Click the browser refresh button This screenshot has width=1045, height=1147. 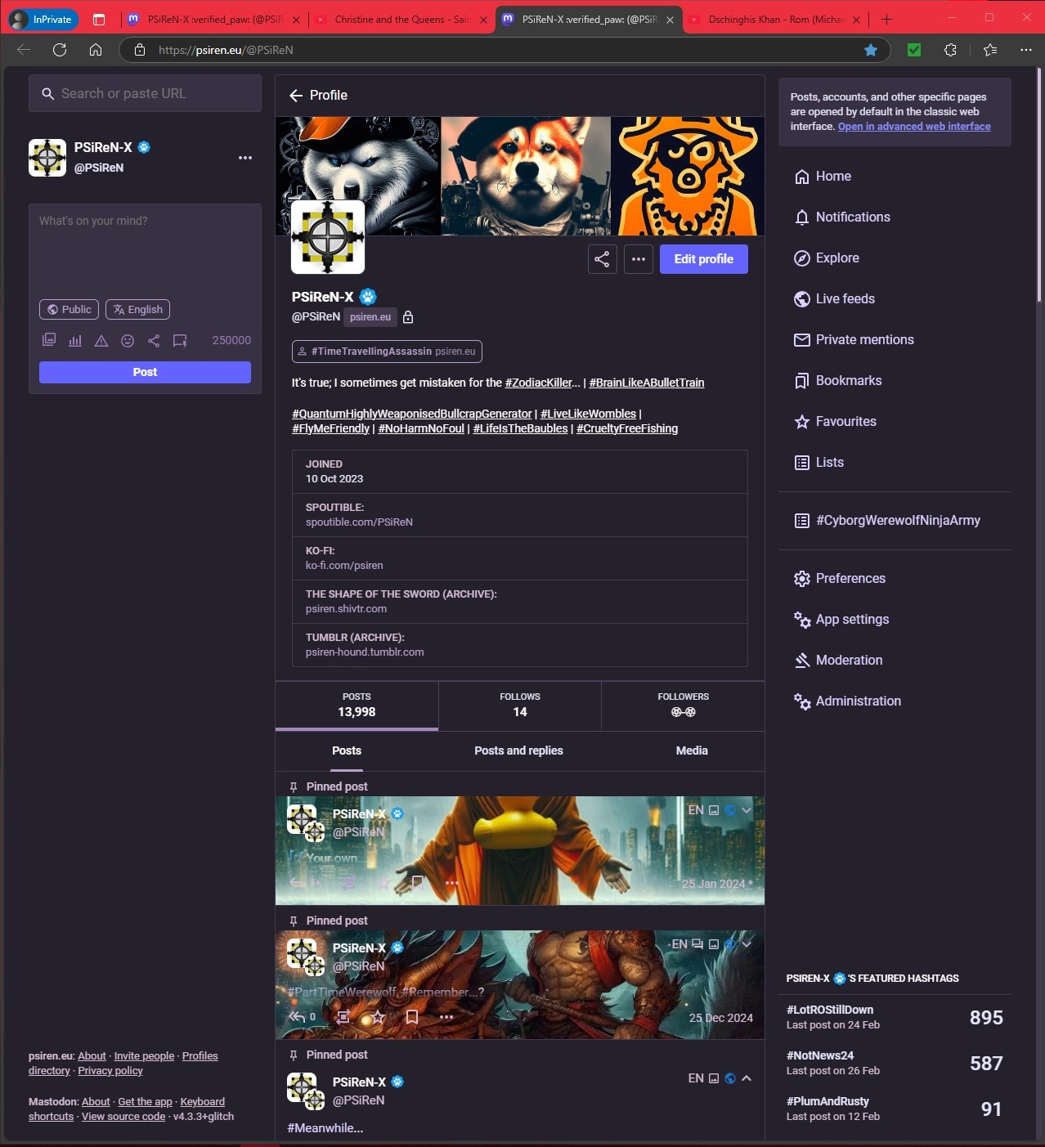click(x=60, y=50)
